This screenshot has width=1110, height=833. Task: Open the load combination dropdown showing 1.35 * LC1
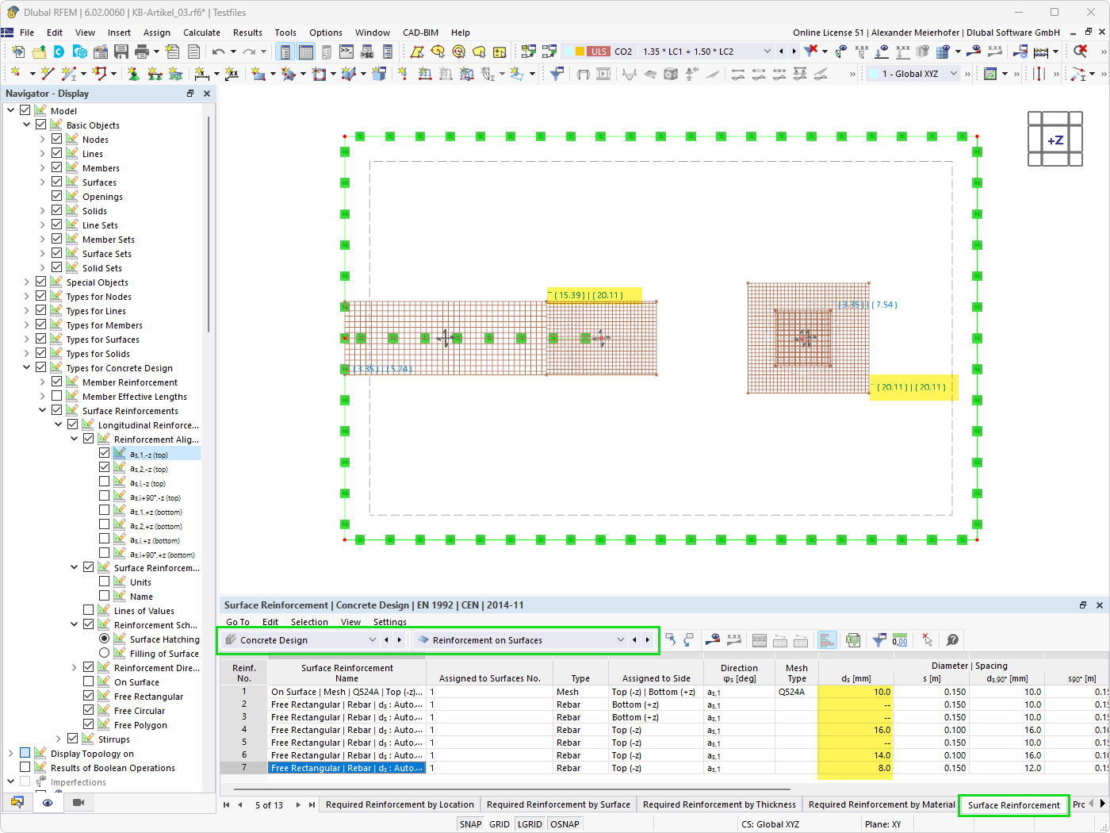point(767,51)
